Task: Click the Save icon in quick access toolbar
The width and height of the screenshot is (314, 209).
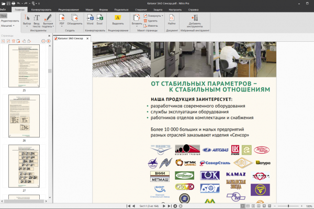Action: click(x=8, y=4)
